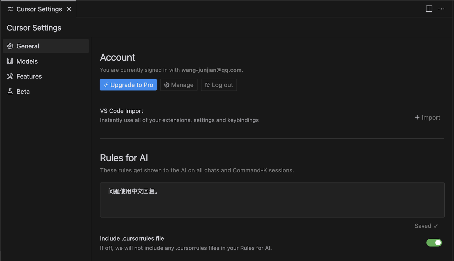454x261 pixels.
Task: Select the Beta flask icon
Action: coord(10,91)
